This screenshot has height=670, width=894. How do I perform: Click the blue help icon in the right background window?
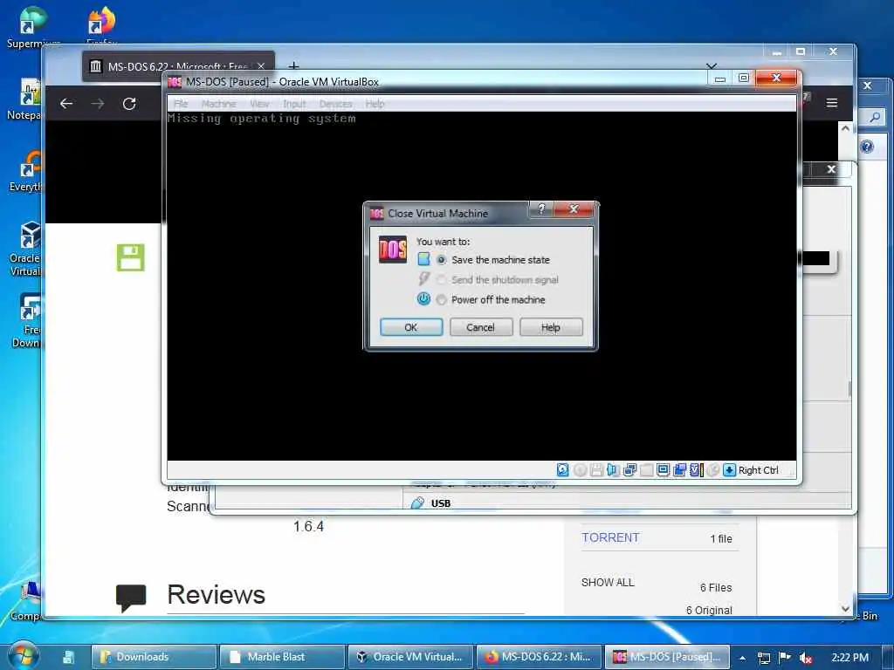tap(867, 147)
